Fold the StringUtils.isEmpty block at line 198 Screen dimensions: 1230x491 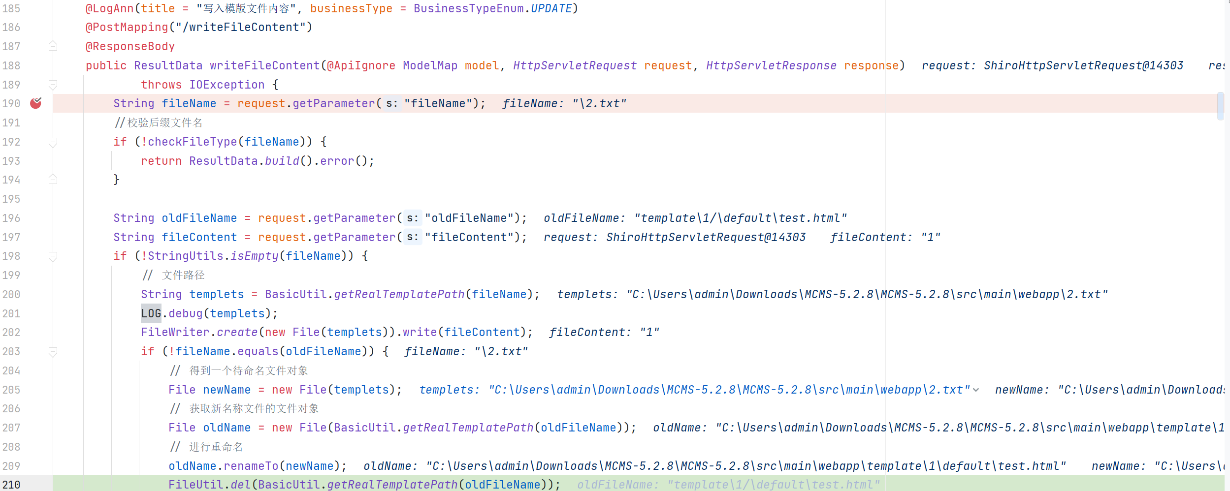tap(53, 256)
